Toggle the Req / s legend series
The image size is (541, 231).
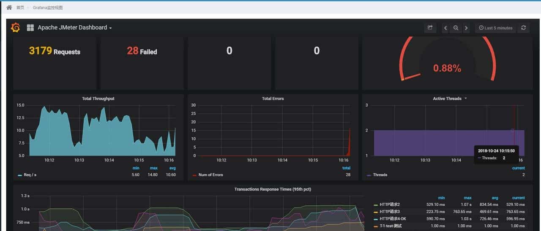[x=30, y=175]
